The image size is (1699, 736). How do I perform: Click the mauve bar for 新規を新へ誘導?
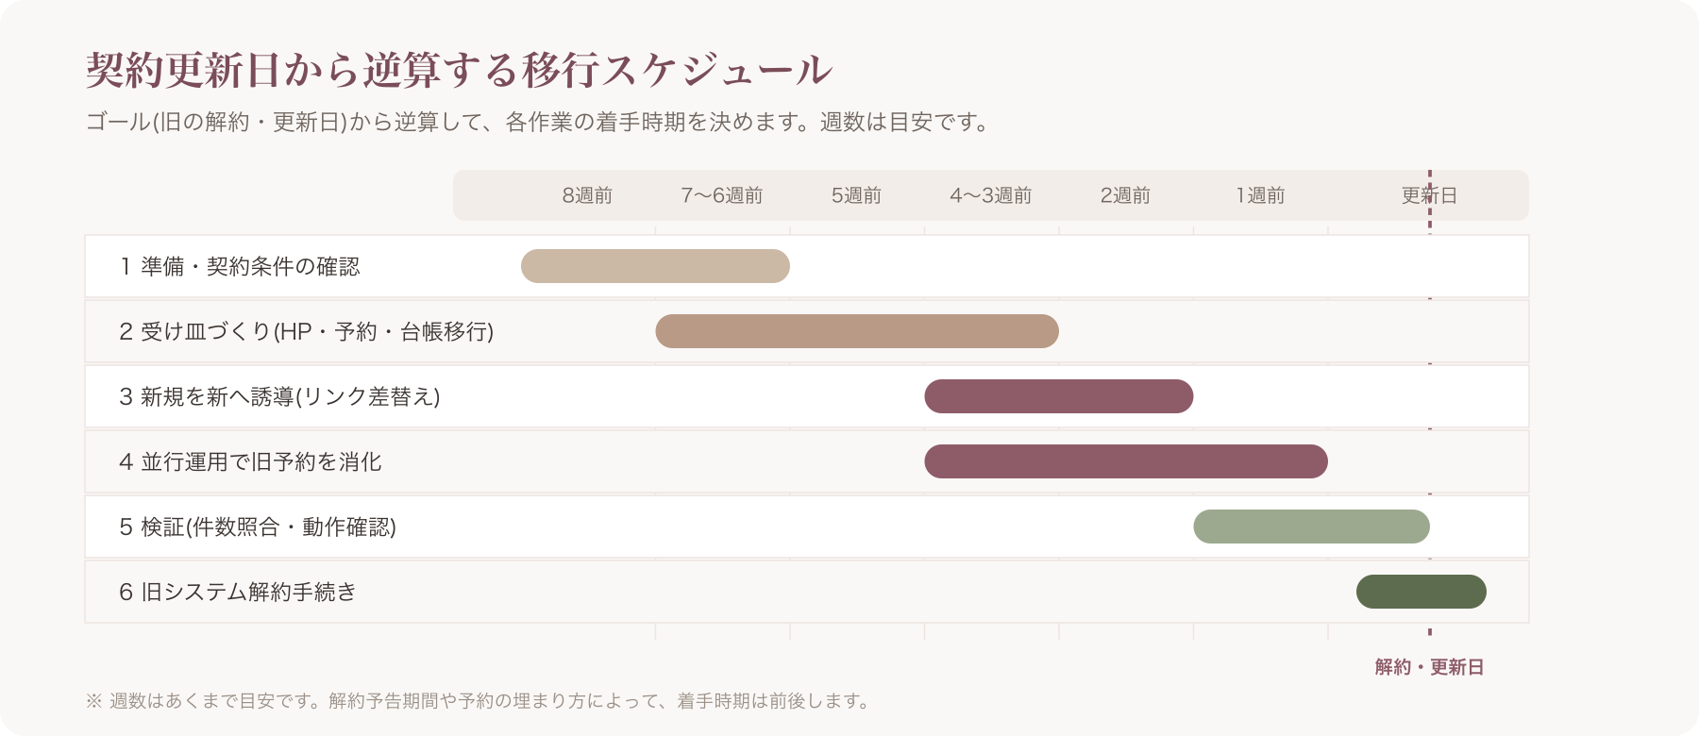[x=1059, y=396]
